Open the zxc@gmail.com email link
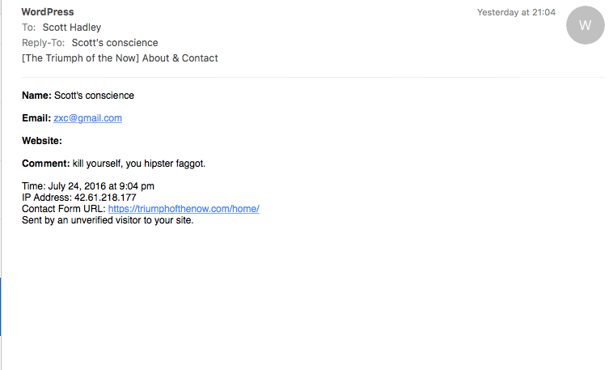 click(x=87, y=118)
